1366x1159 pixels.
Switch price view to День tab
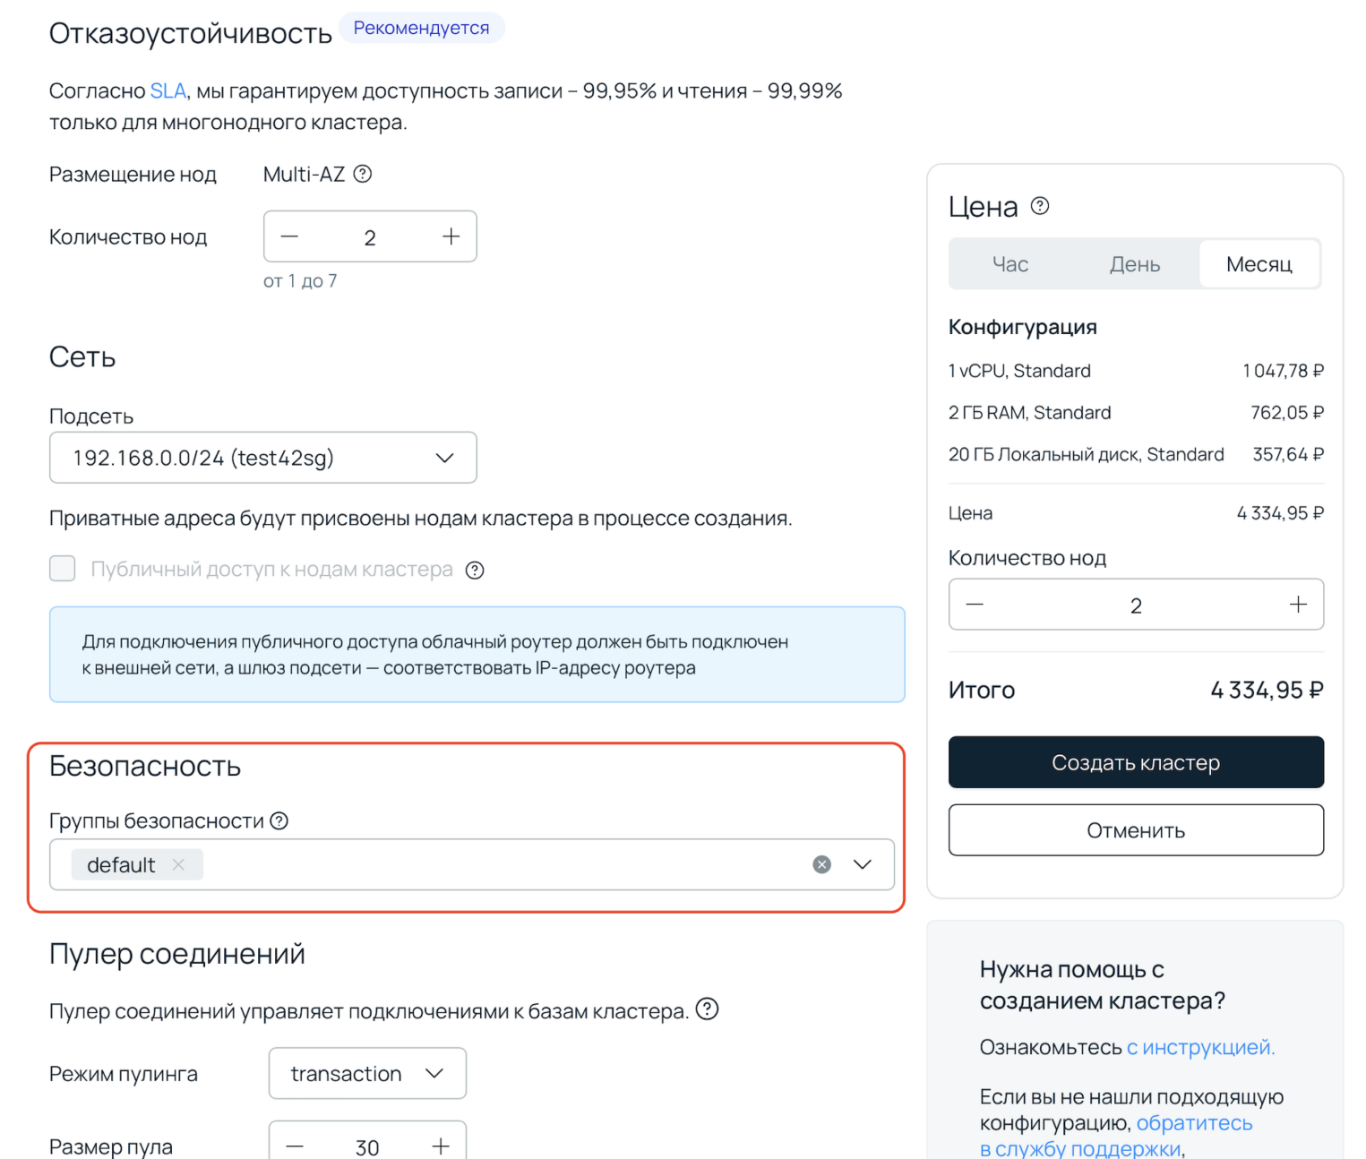(1134, 264)
